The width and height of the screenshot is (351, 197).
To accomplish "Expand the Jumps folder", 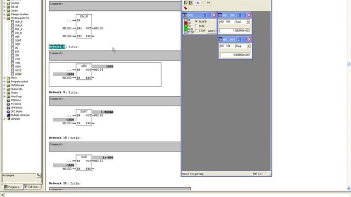I will coord(4,10).
